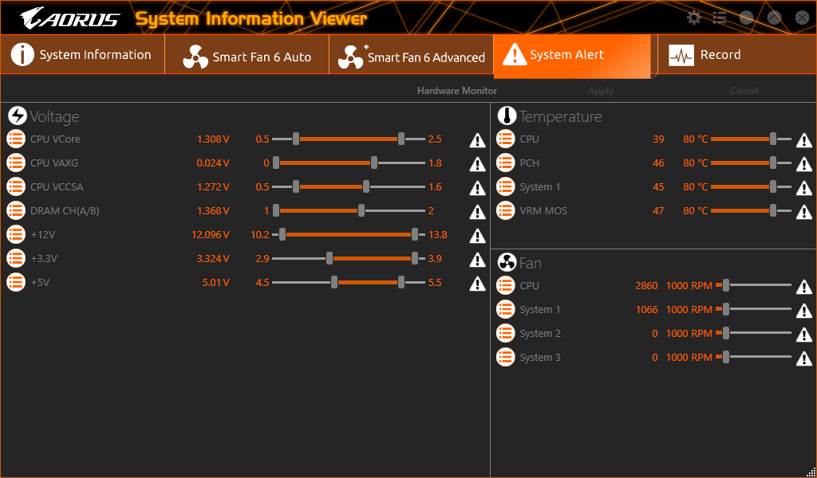Viewport: 817px width, 478px height.
Task: Click the window resize grip corner
Action: [x=811, y=472]
